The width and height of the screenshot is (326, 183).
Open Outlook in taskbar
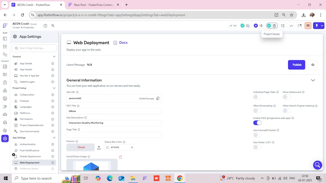click(x=121, y=178)
